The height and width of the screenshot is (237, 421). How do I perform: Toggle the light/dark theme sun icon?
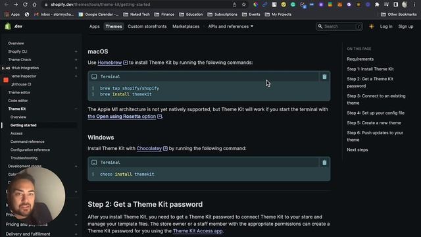[x=371, y=26]
